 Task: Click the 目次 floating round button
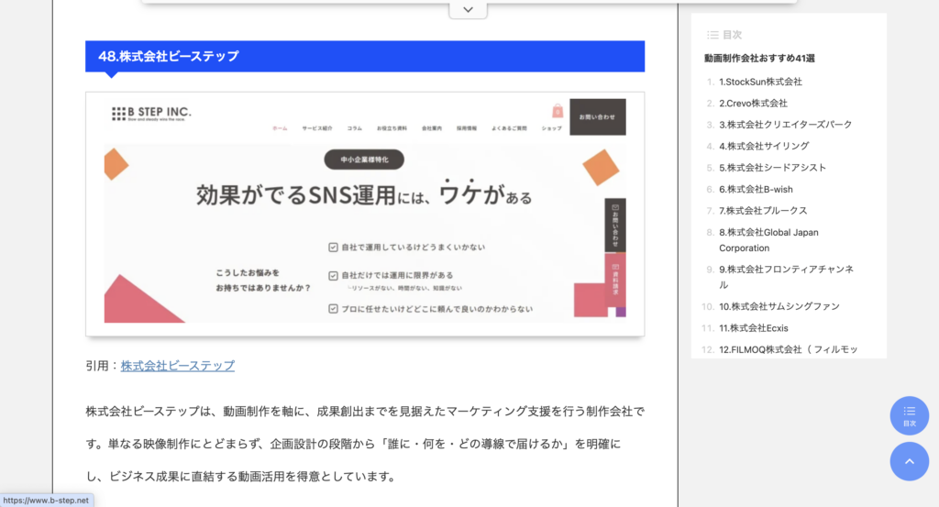pos(909,415)
